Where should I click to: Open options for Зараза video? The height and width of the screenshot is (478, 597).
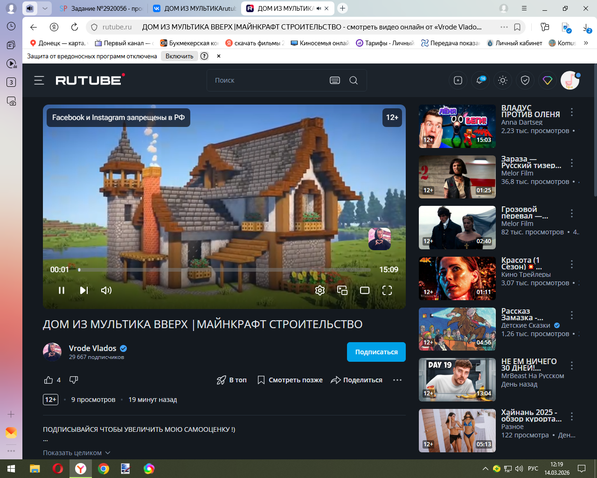(572, 163)
